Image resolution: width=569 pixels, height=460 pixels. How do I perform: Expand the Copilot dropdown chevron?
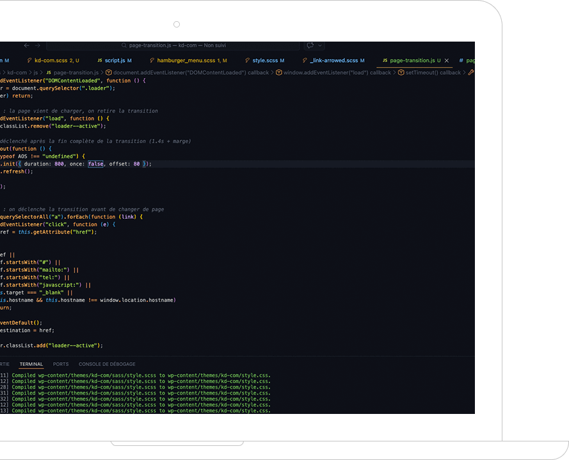coord(320,46)
